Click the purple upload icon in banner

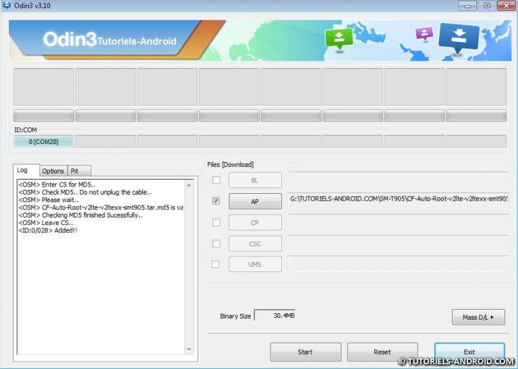tap(424, 34)
